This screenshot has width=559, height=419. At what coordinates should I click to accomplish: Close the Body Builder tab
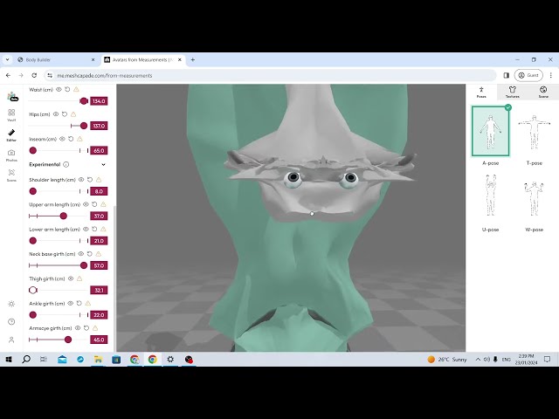click(93, 60)
